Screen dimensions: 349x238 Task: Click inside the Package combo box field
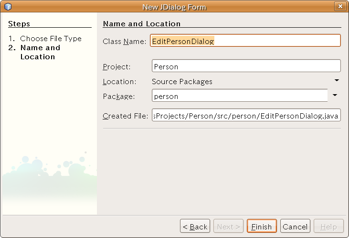(239, 96)
